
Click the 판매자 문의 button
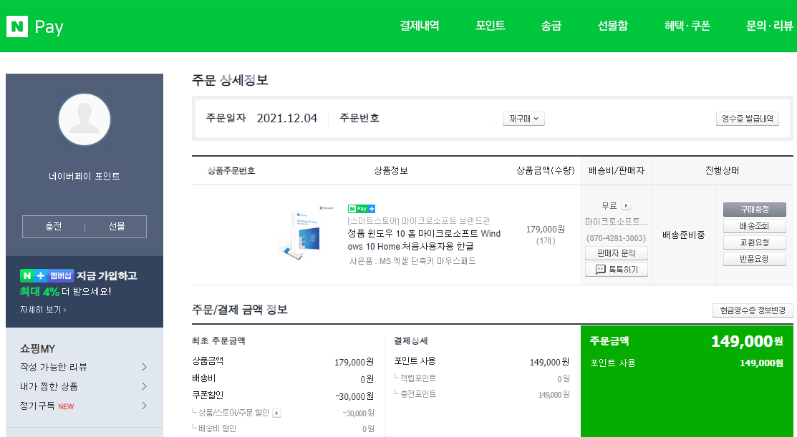(x=616, y=252)
